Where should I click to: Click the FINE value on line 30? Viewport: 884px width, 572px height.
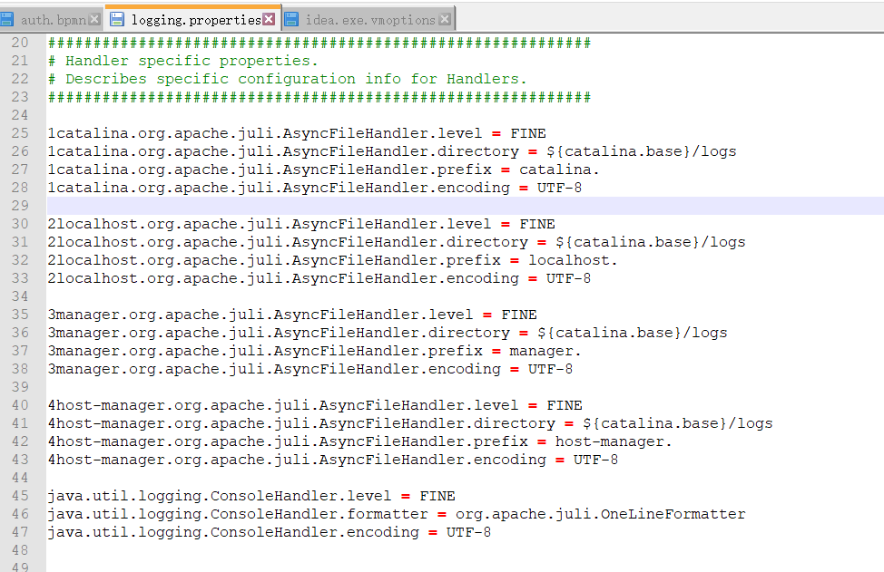[x=537, y=224]
